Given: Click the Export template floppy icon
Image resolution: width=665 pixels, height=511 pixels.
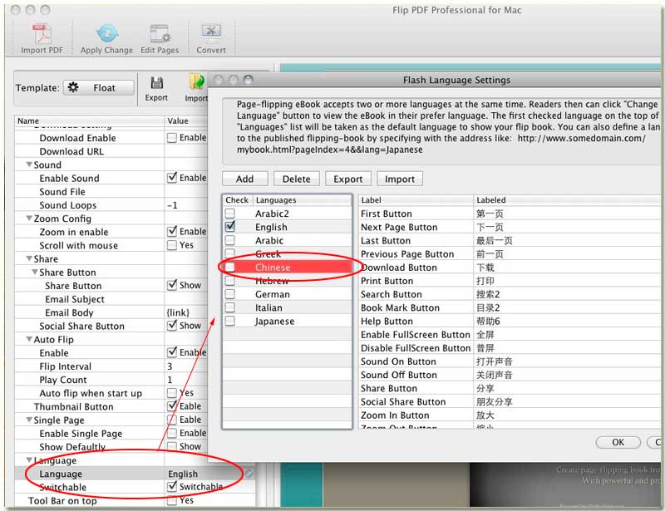Looking at the screenshot, I should pos(156,83).
